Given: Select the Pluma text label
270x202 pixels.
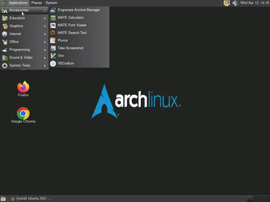Looking at the screenshot, I should point(63,40).
